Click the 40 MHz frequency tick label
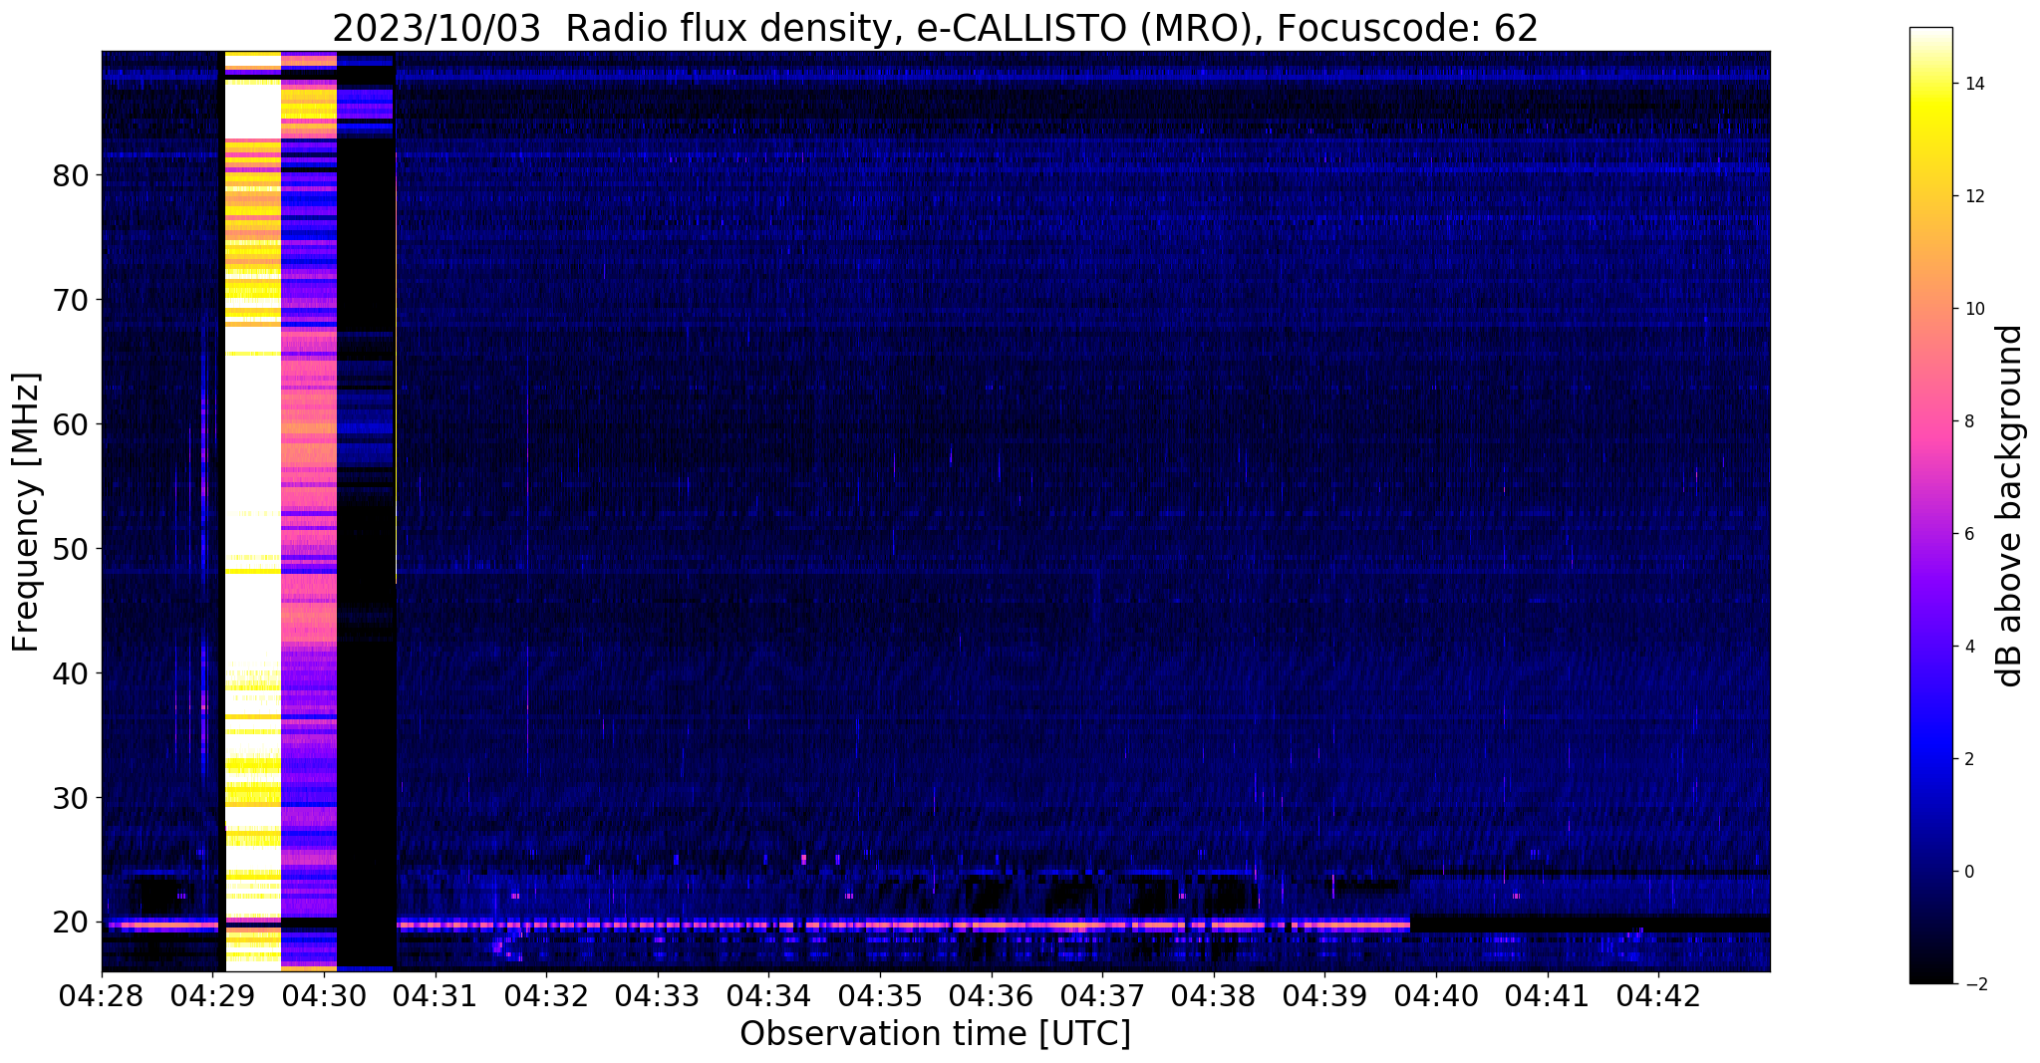Viewport: 2040px width, 1063px height. pos(71,673)
